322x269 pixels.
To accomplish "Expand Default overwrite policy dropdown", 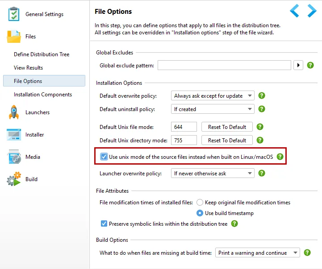I will [213, 95].
